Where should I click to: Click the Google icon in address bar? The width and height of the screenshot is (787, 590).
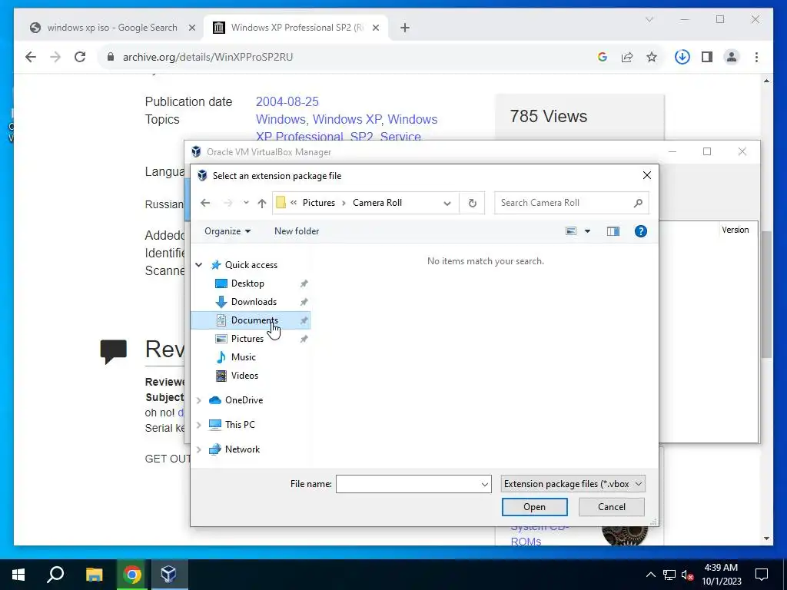pos(603,57)
